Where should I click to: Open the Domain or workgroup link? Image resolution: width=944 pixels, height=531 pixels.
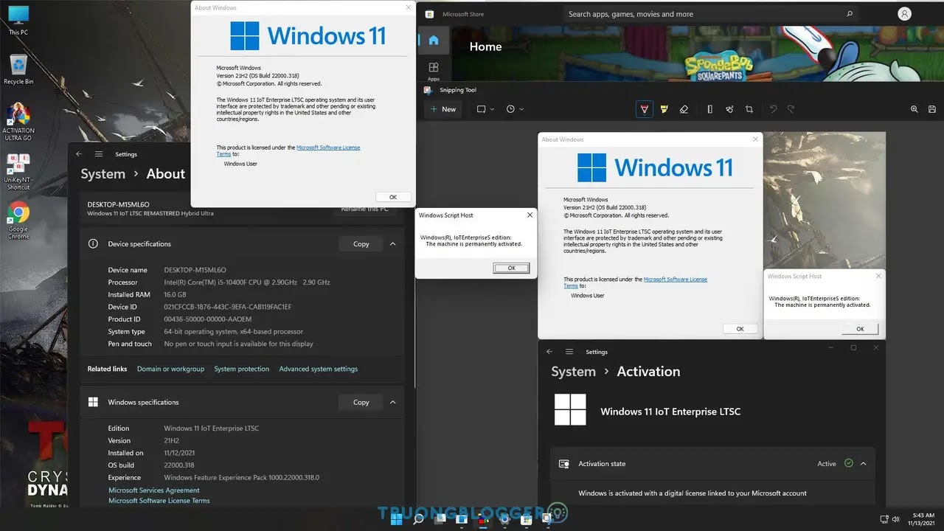(170, 369)
